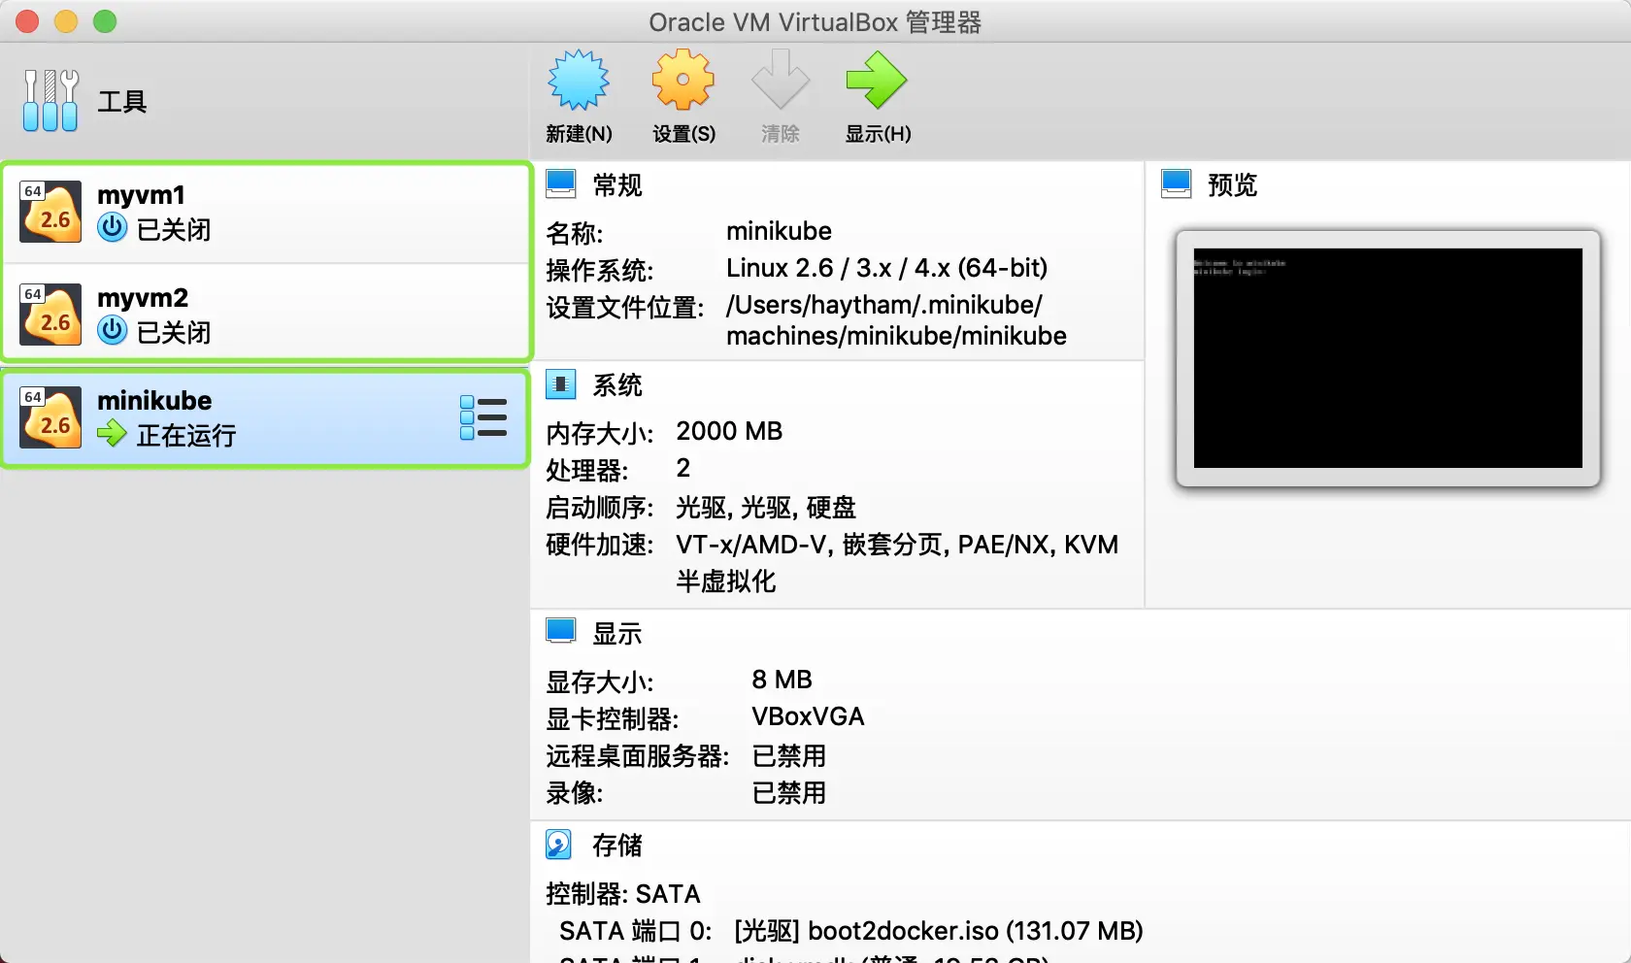Viewport: 1631px width, 963px height.
Task: Click the Display (显示) monitor icon
Action: click(561, 632)
